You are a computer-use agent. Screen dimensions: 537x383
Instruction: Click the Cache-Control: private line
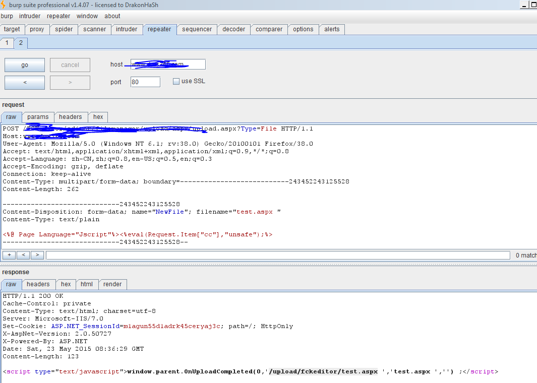tap(47, 303)
